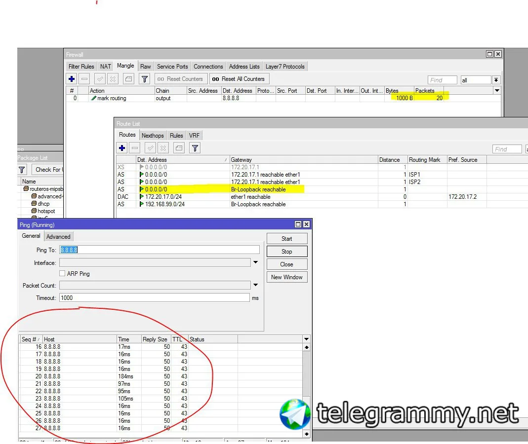Open Connections tab in Firewall
Screen dimensions: 528x444
(208, 67)
